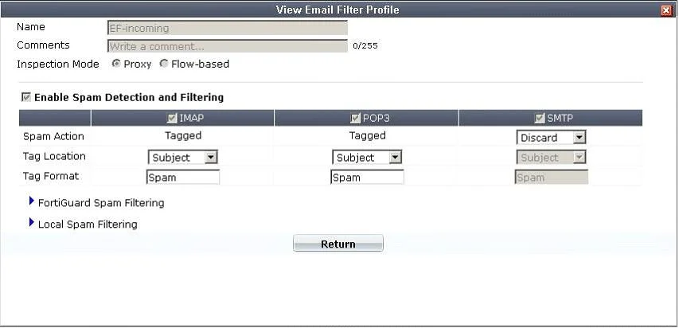Click the POP3 Tag Format field
The height and width of the screenshot is (328, 679).
367,178
